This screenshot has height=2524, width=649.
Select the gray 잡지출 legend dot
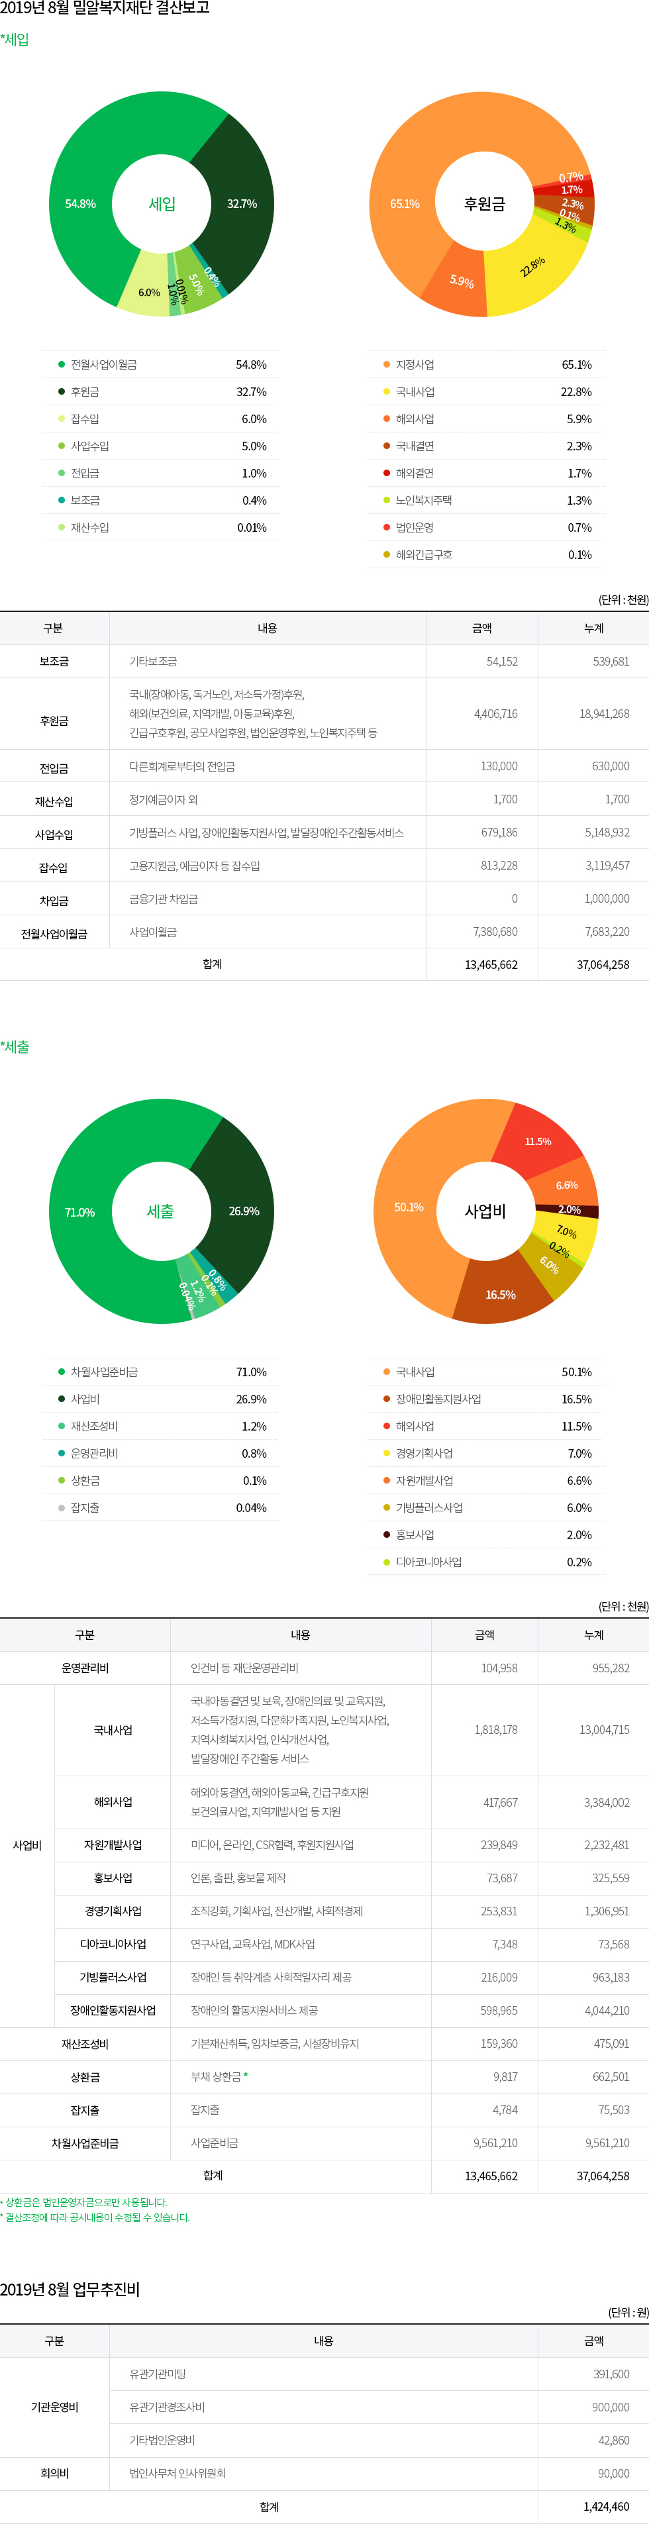(61, 1508)
